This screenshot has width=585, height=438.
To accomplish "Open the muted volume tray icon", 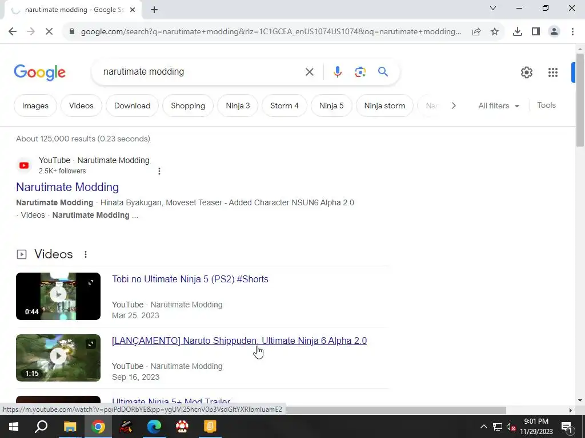I will click(511, 427).
